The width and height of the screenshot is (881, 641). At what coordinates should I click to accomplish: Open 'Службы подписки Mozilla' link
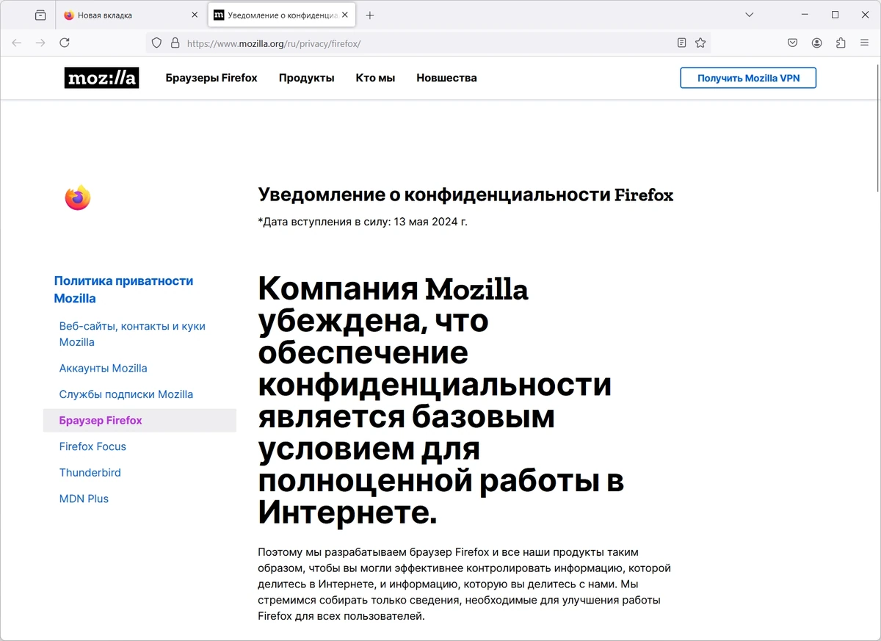pos(126,394)
